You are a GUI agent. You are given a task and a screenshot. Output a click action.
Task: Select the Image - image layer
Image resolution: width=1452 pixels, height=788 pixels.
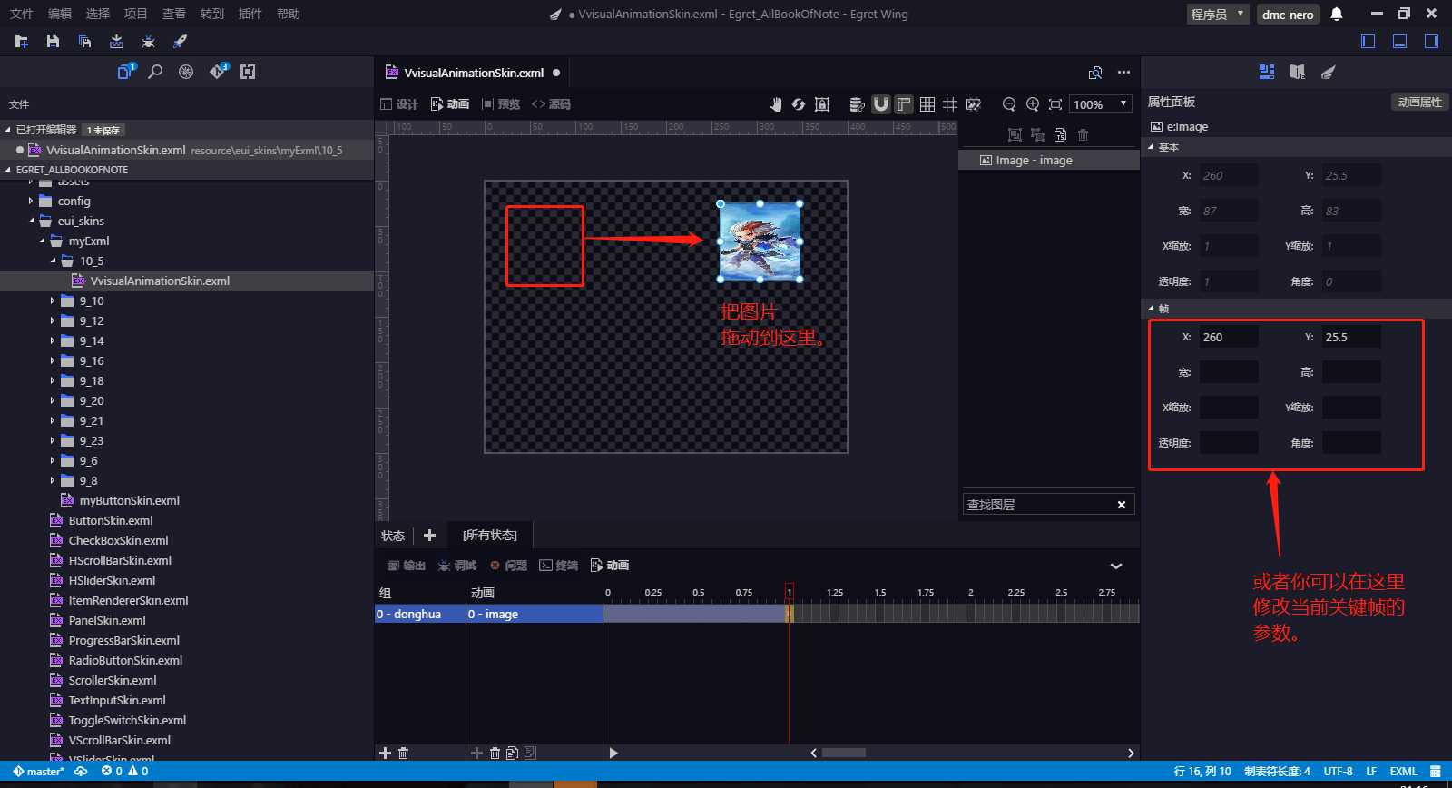click(1048, 160)
